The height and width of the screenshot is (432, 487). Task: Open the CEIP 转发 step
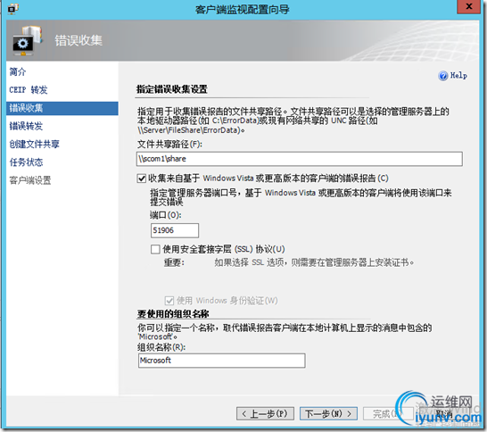click(29, 90)
